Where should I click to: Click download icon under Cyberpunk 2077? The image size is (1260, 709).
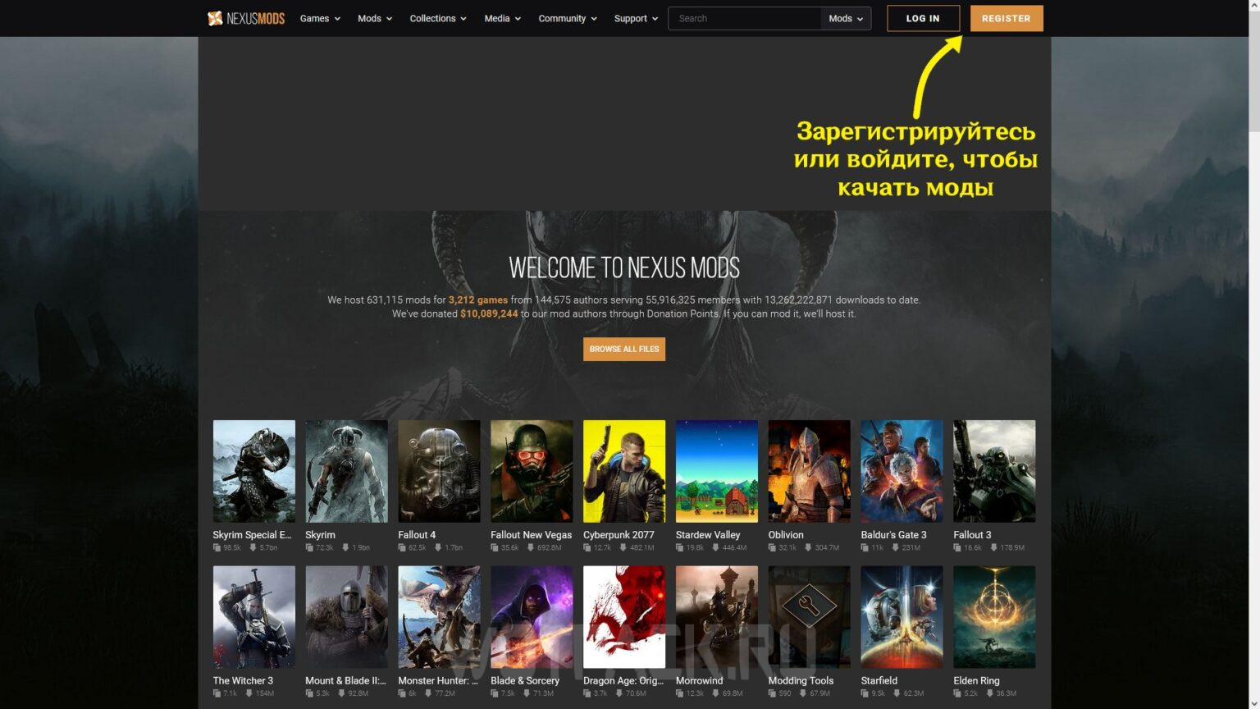point(623,547)
